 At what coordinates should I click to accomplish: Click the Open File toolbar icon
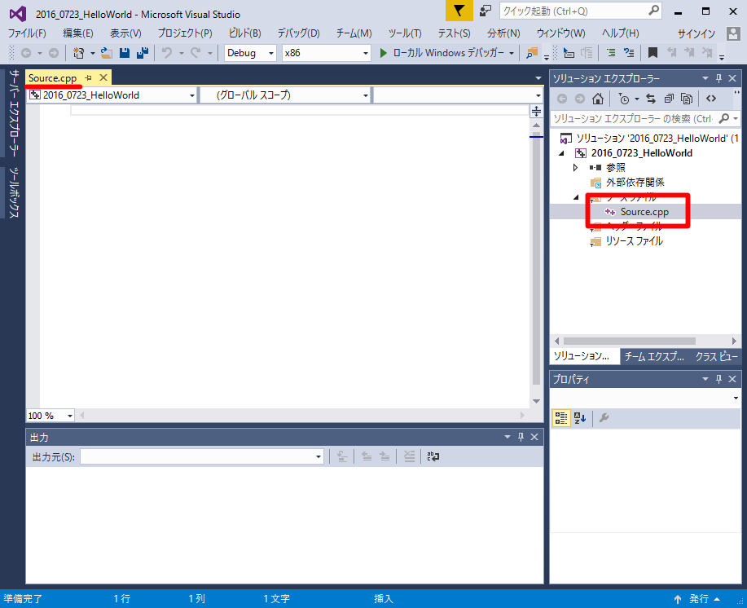tap(107, 53)
